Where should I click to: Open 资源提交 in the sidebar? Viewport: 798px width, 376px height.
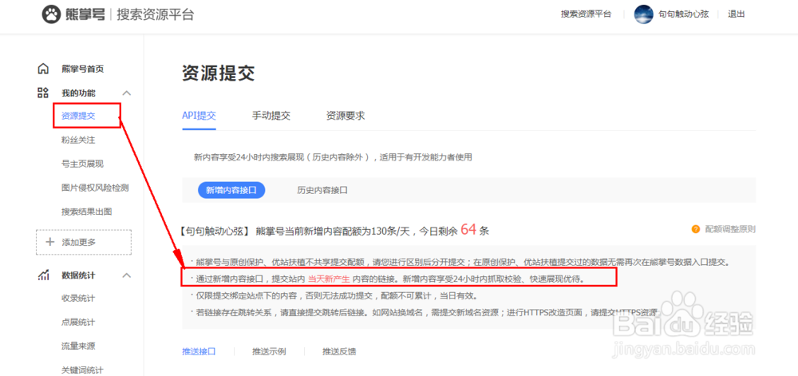(x=78, y=116)
